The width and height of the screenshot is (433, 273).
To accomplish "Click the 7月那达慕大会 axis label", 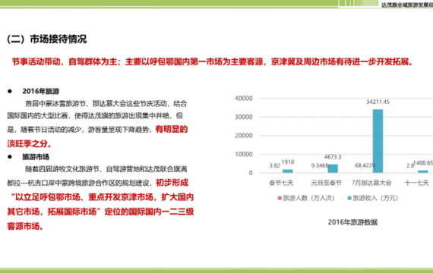I will point(371,183).
